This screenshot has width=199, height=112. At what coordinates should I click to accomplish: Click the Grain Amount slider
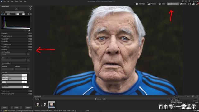pos(12,75)
